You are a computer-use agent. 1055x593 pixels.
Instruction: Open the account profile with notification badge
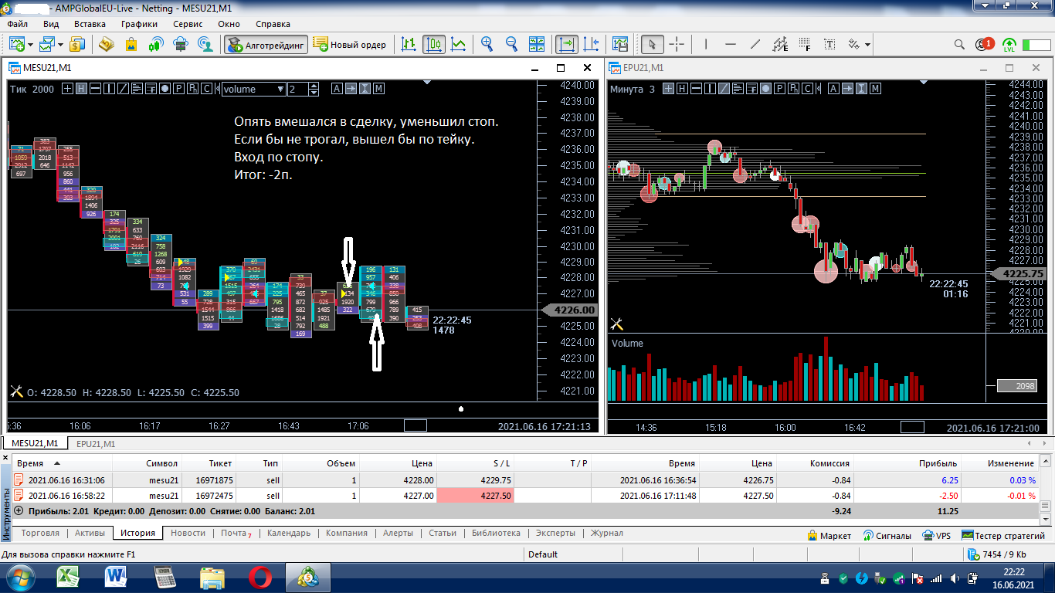pos(984,44)
